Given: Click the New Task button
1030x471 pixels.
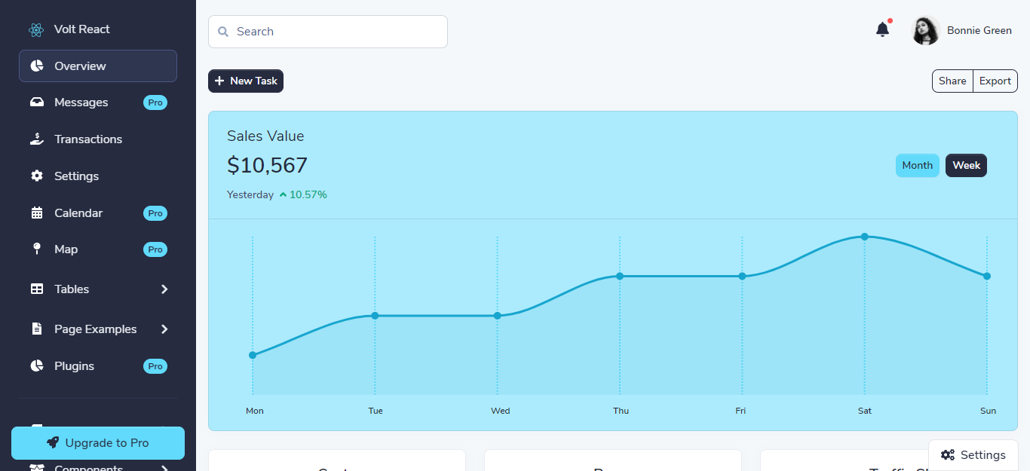Looking at the screenshot, I should [246, 81].
